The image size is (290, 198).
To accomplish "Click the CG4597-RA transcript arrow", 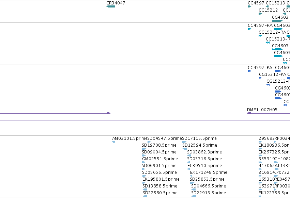I will 249,29.
